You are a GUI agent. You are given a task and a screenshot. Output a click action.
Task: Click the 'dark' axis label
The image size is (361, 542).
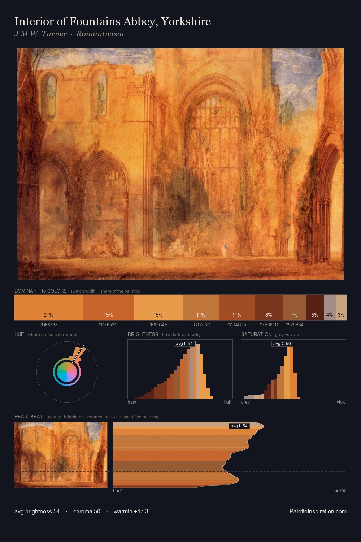click(132, 402)
